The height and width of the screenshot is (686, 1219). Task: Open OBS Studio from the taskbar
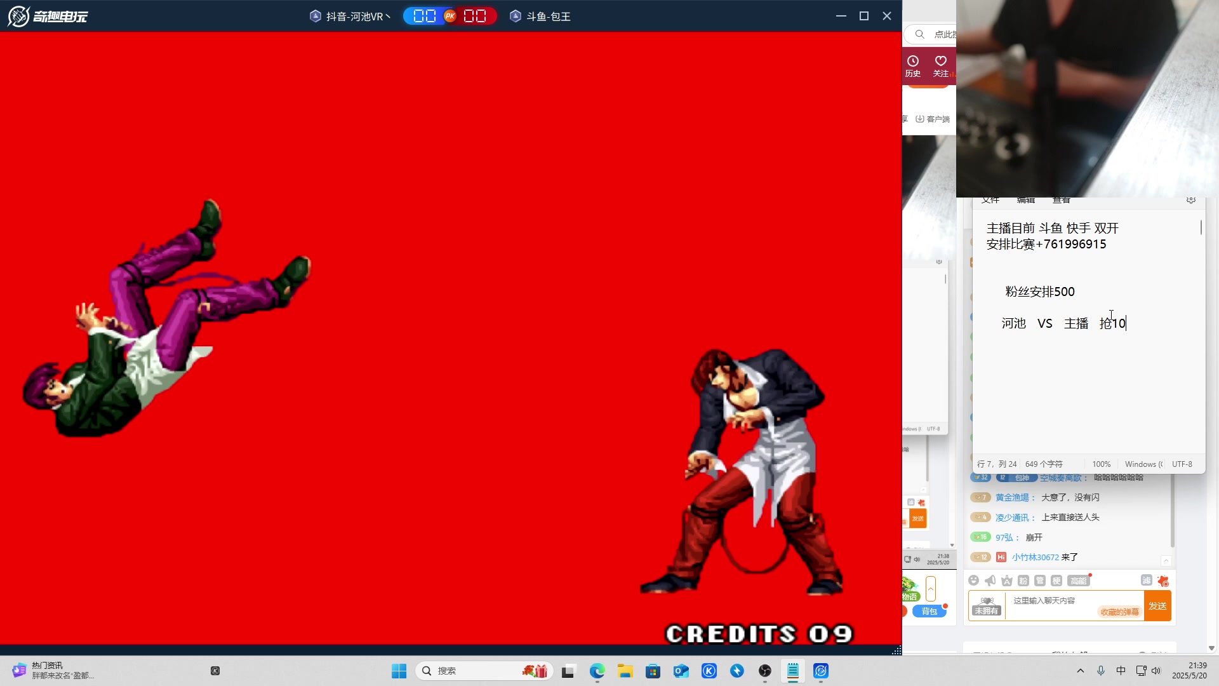pos(765,671)
